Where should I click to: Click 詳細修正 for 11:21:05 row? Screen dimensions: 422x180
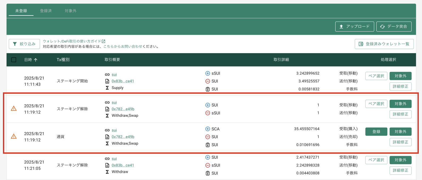pyautogui.click(x=400, y=170)
